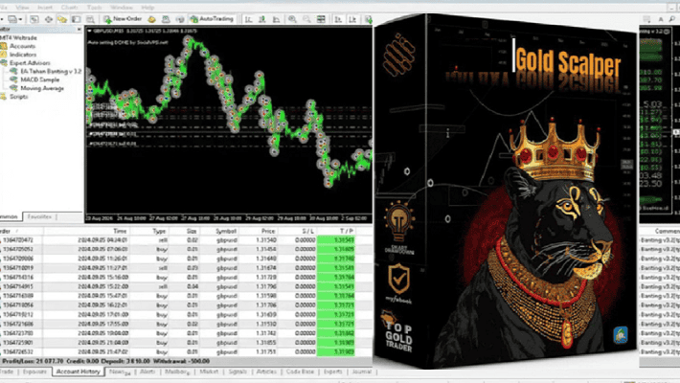
Task: Open the Market Watch window icon
Action: (34, 19)
